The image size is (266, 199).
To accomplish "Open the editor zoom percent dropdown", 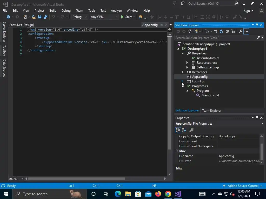I will (x=22, y=179).
